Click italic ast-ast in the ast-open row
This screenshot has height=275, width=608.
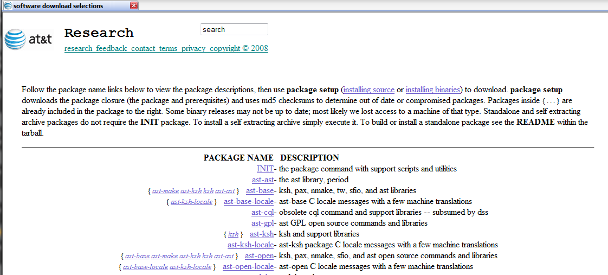(224, 256)
